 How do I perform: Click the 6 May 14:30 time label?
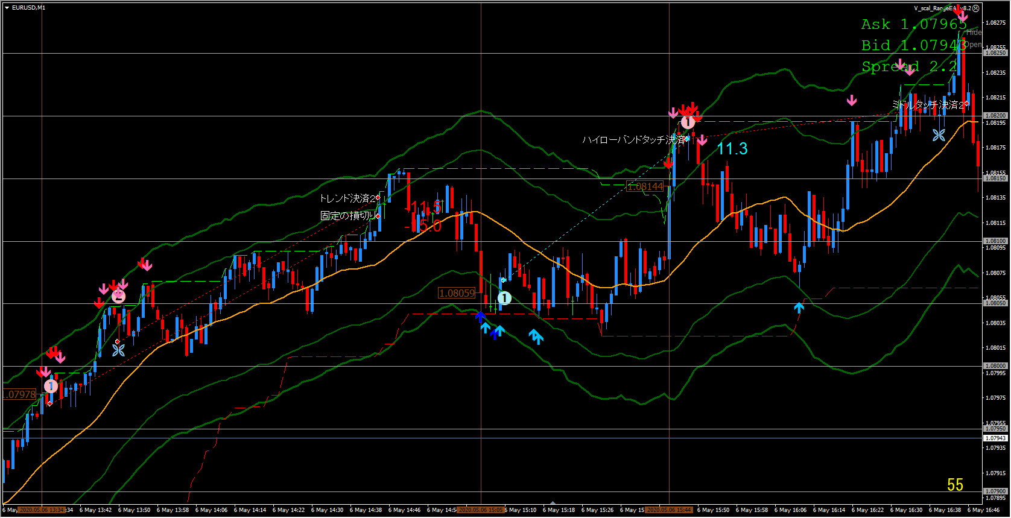coord(327,510)
